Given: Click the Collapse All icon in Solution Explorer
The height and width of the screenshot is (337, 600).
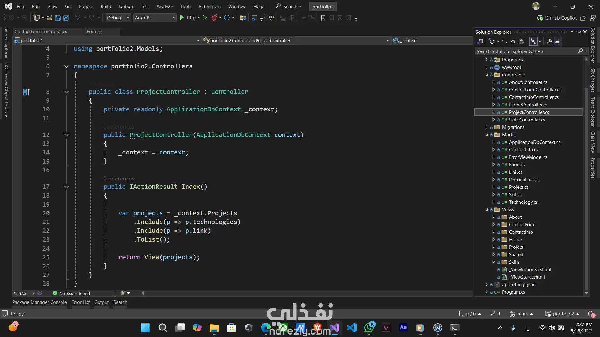Looking at the screenshot, I should pos(513,42).
